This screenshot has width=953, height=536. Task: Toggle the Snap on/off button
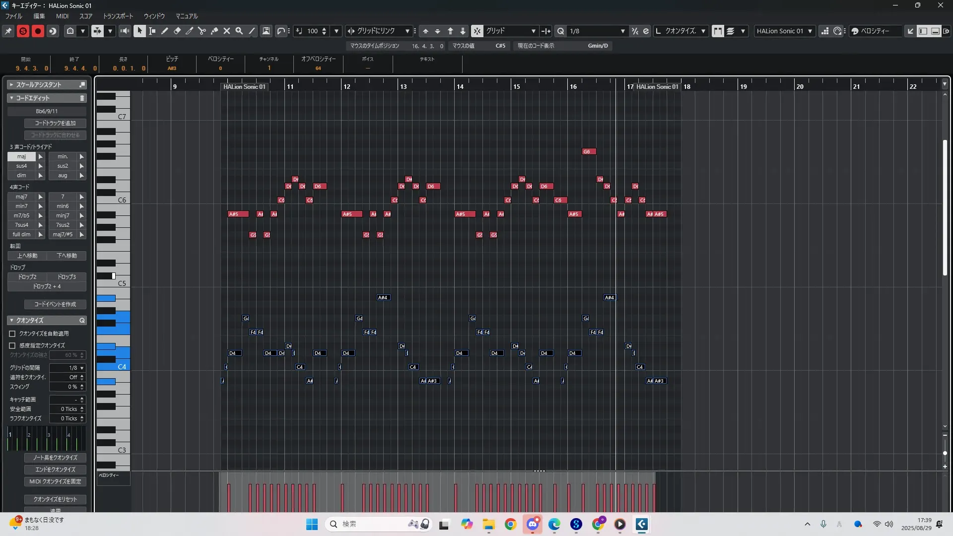click(476, 31)
